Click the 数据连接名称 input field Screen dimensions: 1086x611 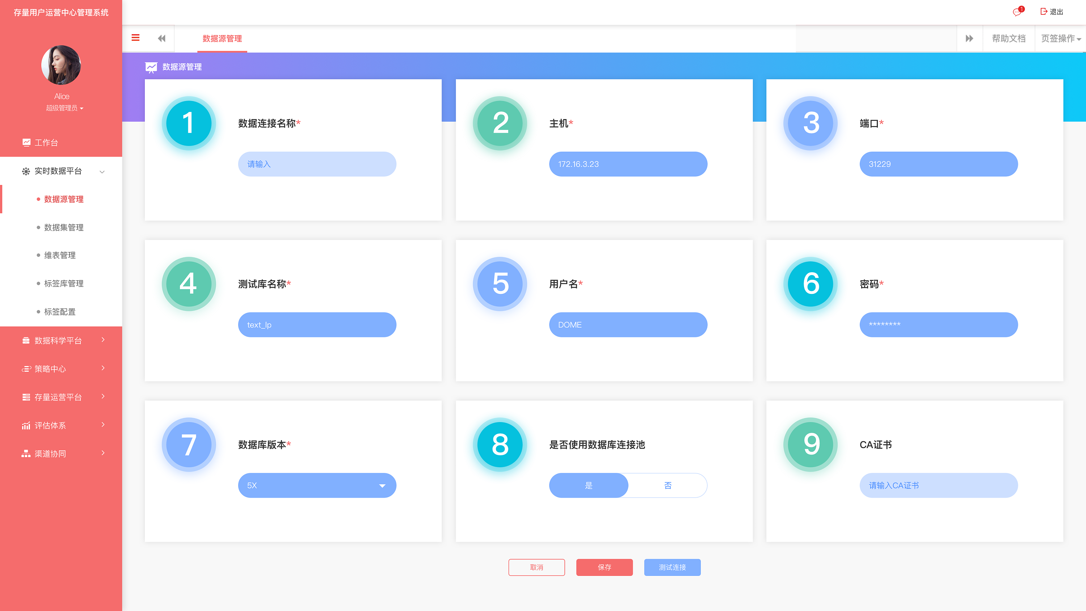[317, 164]
